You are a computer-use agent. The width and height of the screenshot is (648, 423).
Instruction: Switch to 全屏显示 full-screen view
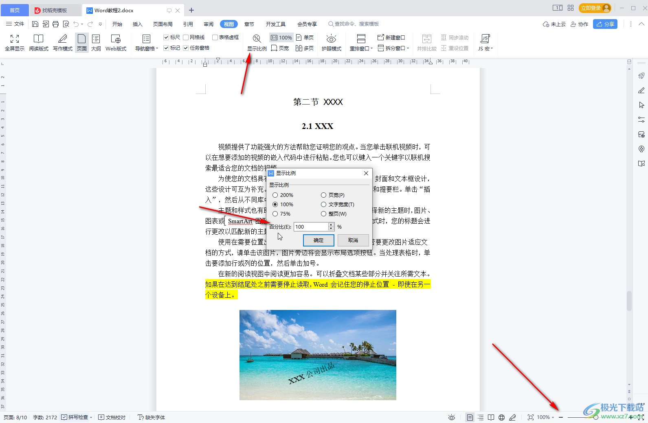[x=15, y=43]
